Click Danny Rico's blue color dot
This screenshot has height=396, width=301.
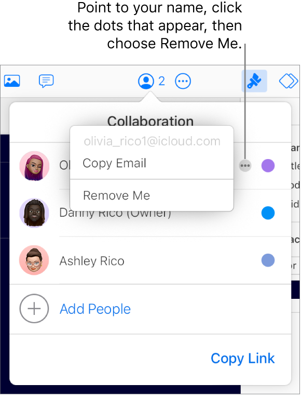(x=268, y=213)
